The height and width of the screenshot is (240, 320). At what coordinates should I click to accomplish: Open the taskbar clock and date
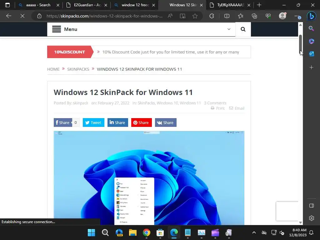(x=298, y=232)
